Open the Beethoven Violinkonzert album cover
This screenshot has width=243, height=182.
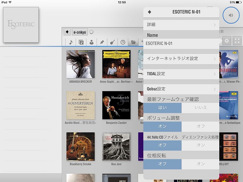(116, 64)
